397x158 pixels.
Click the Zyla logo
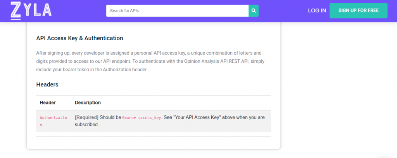(x=31, y=10)
